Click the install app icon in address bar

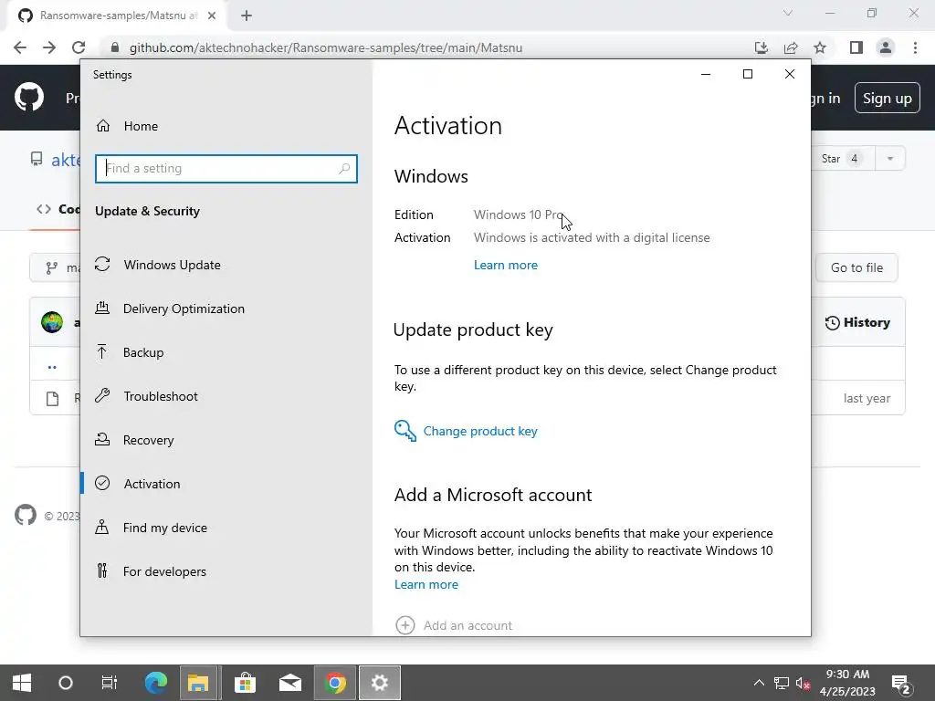(762, 47)
